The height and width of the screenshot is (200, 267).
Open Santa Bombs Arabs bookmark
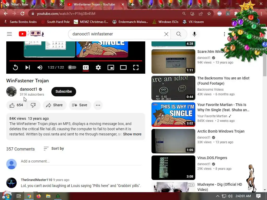point(20,22)
